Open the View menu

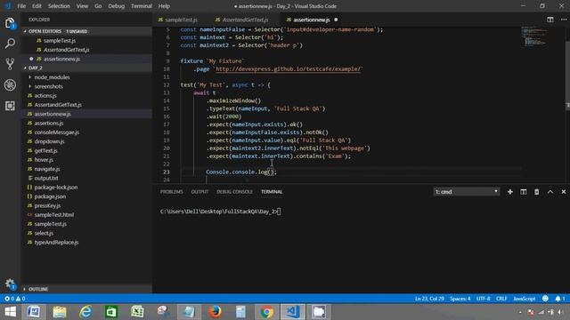pos(82,6)
